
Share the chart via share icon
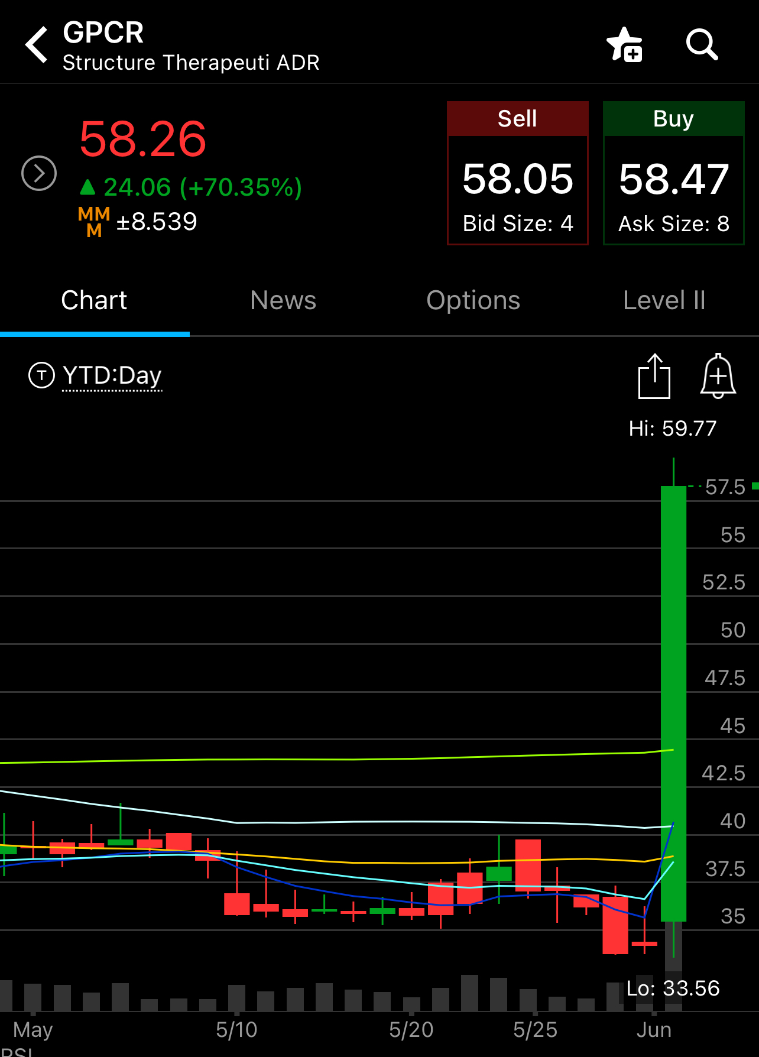654,376
